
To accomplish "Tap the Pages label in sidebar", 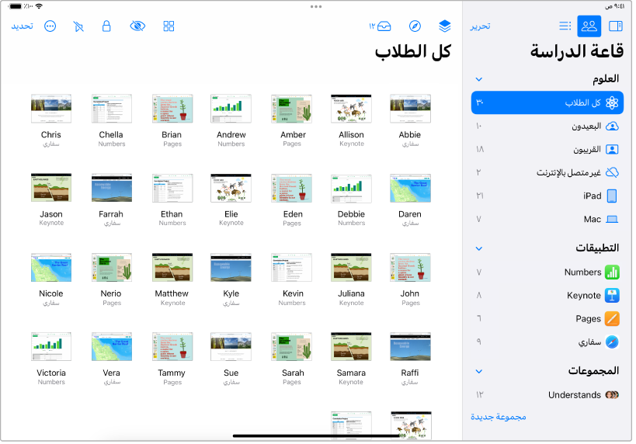I will click(588, 319).
